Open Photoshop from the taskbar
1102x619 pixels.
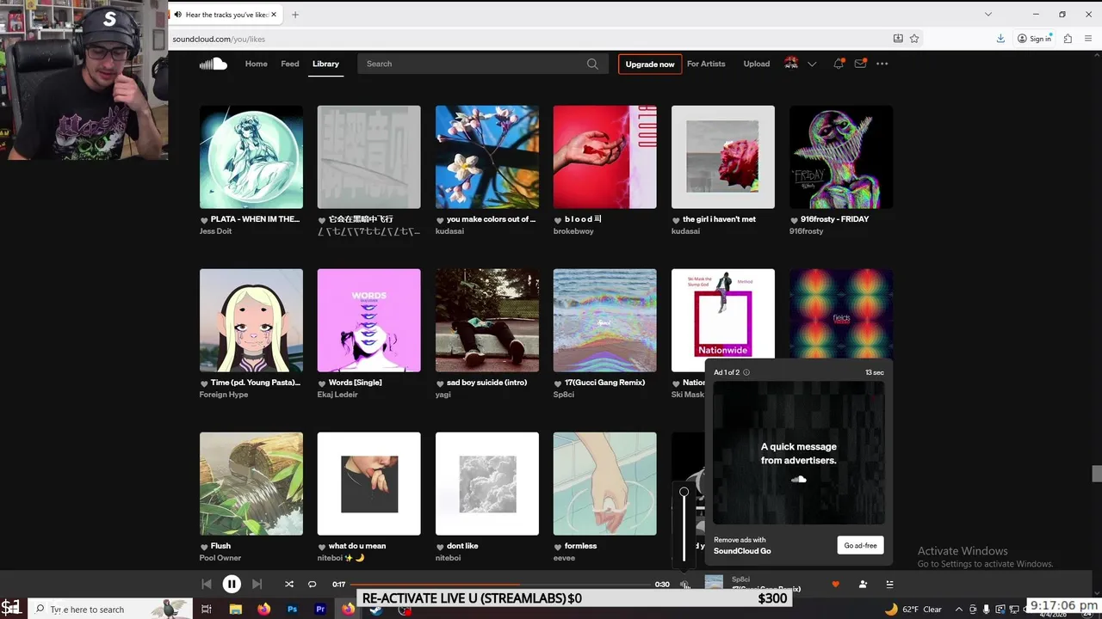tap(292, 609)
